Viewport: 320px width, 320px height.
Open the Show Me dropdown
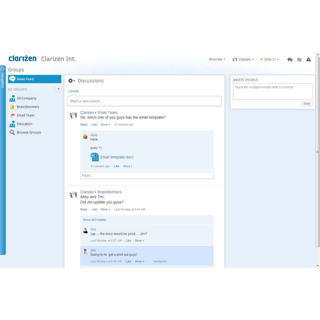[216, 59]
